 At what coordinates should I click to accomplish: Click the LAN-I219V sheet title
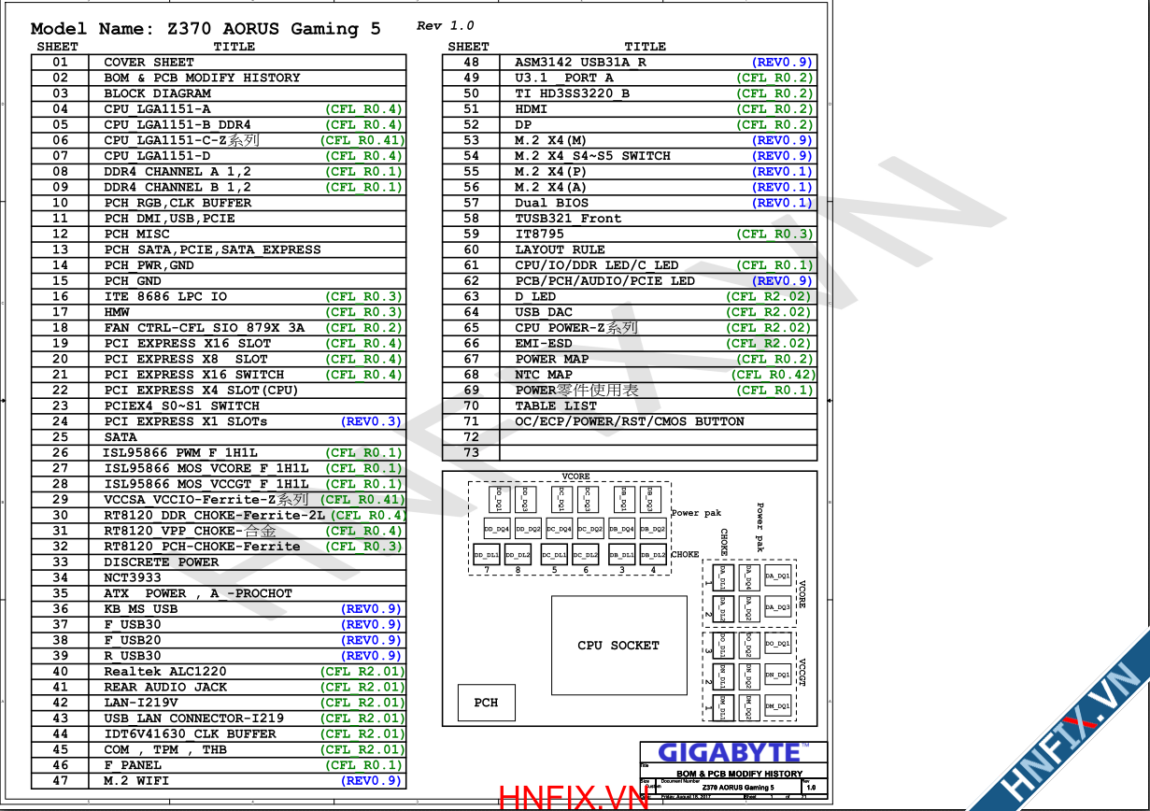pos(140,703)
